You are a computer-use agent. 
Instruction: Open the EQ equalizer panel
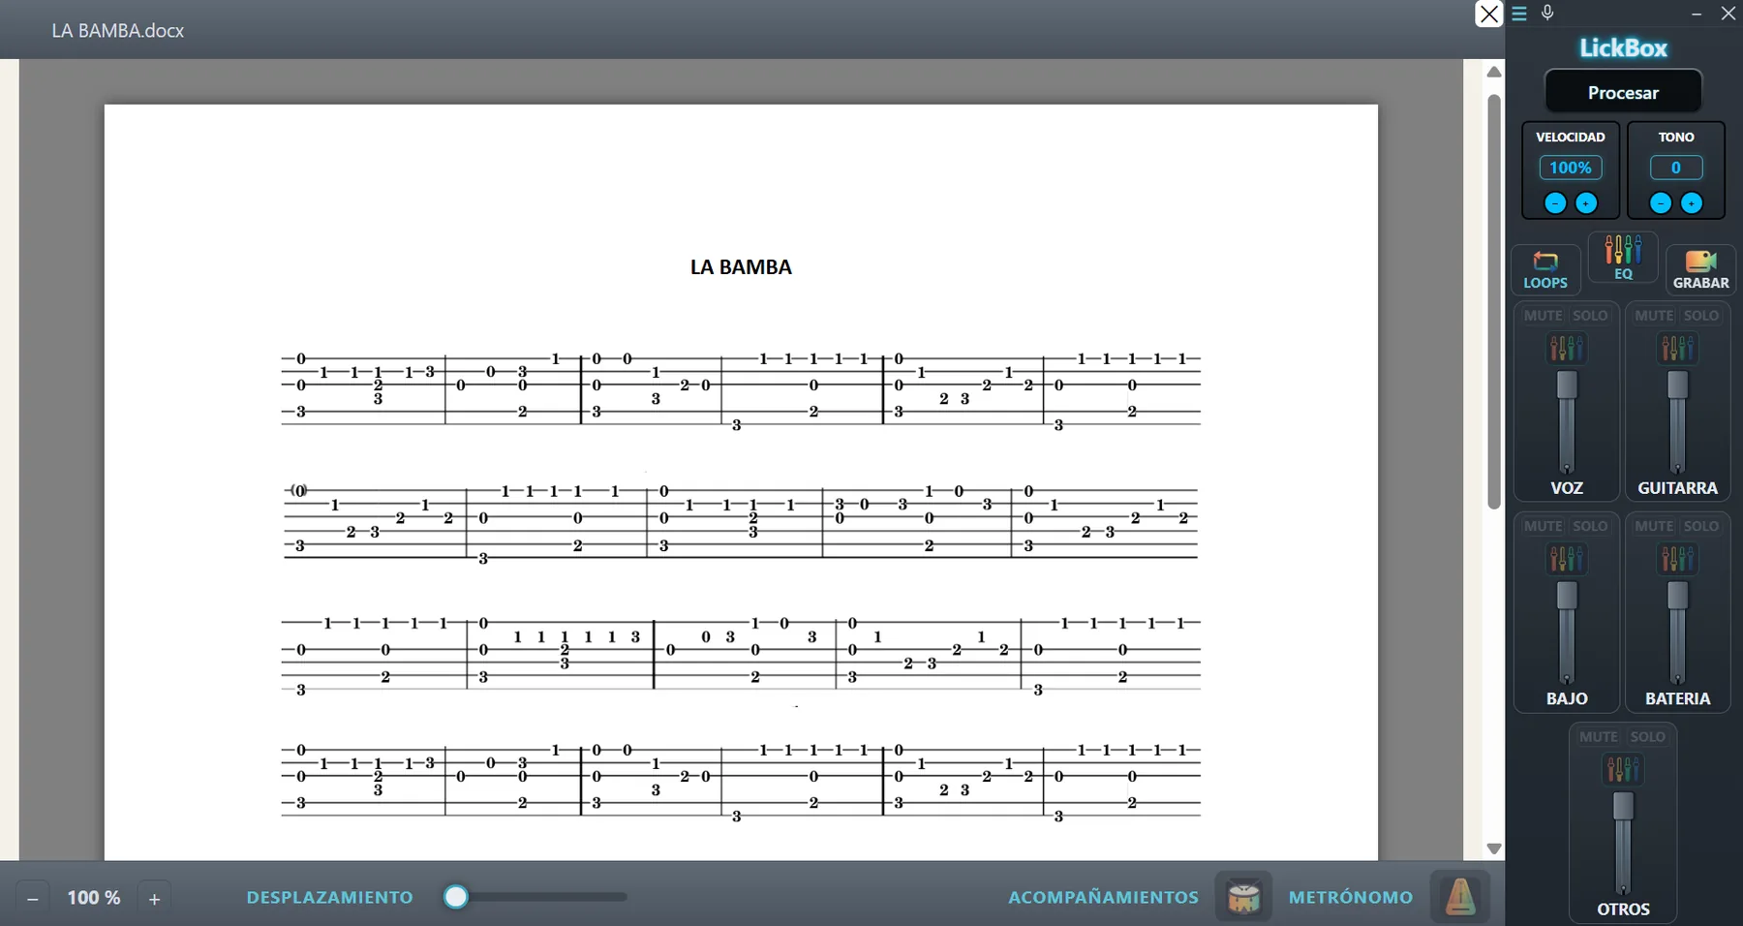pos(1624,259)
